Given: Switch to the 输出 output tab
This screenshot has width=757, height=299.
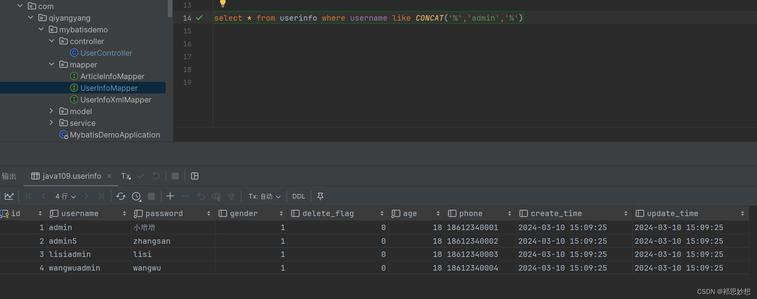Looking at the screenshot, I should click(9, 176).
